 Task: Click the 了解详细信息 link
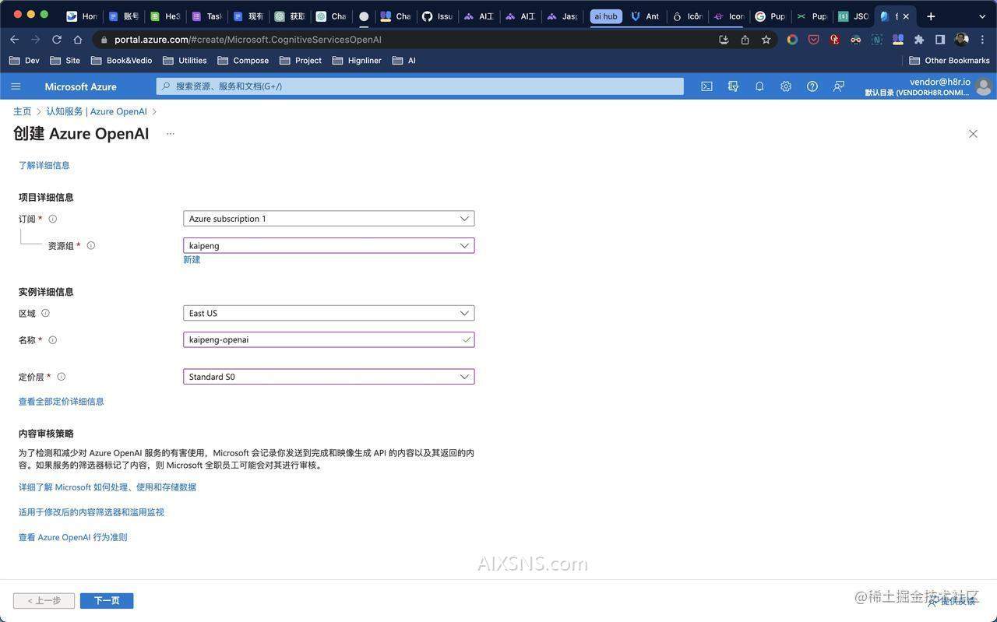point(44,165)
